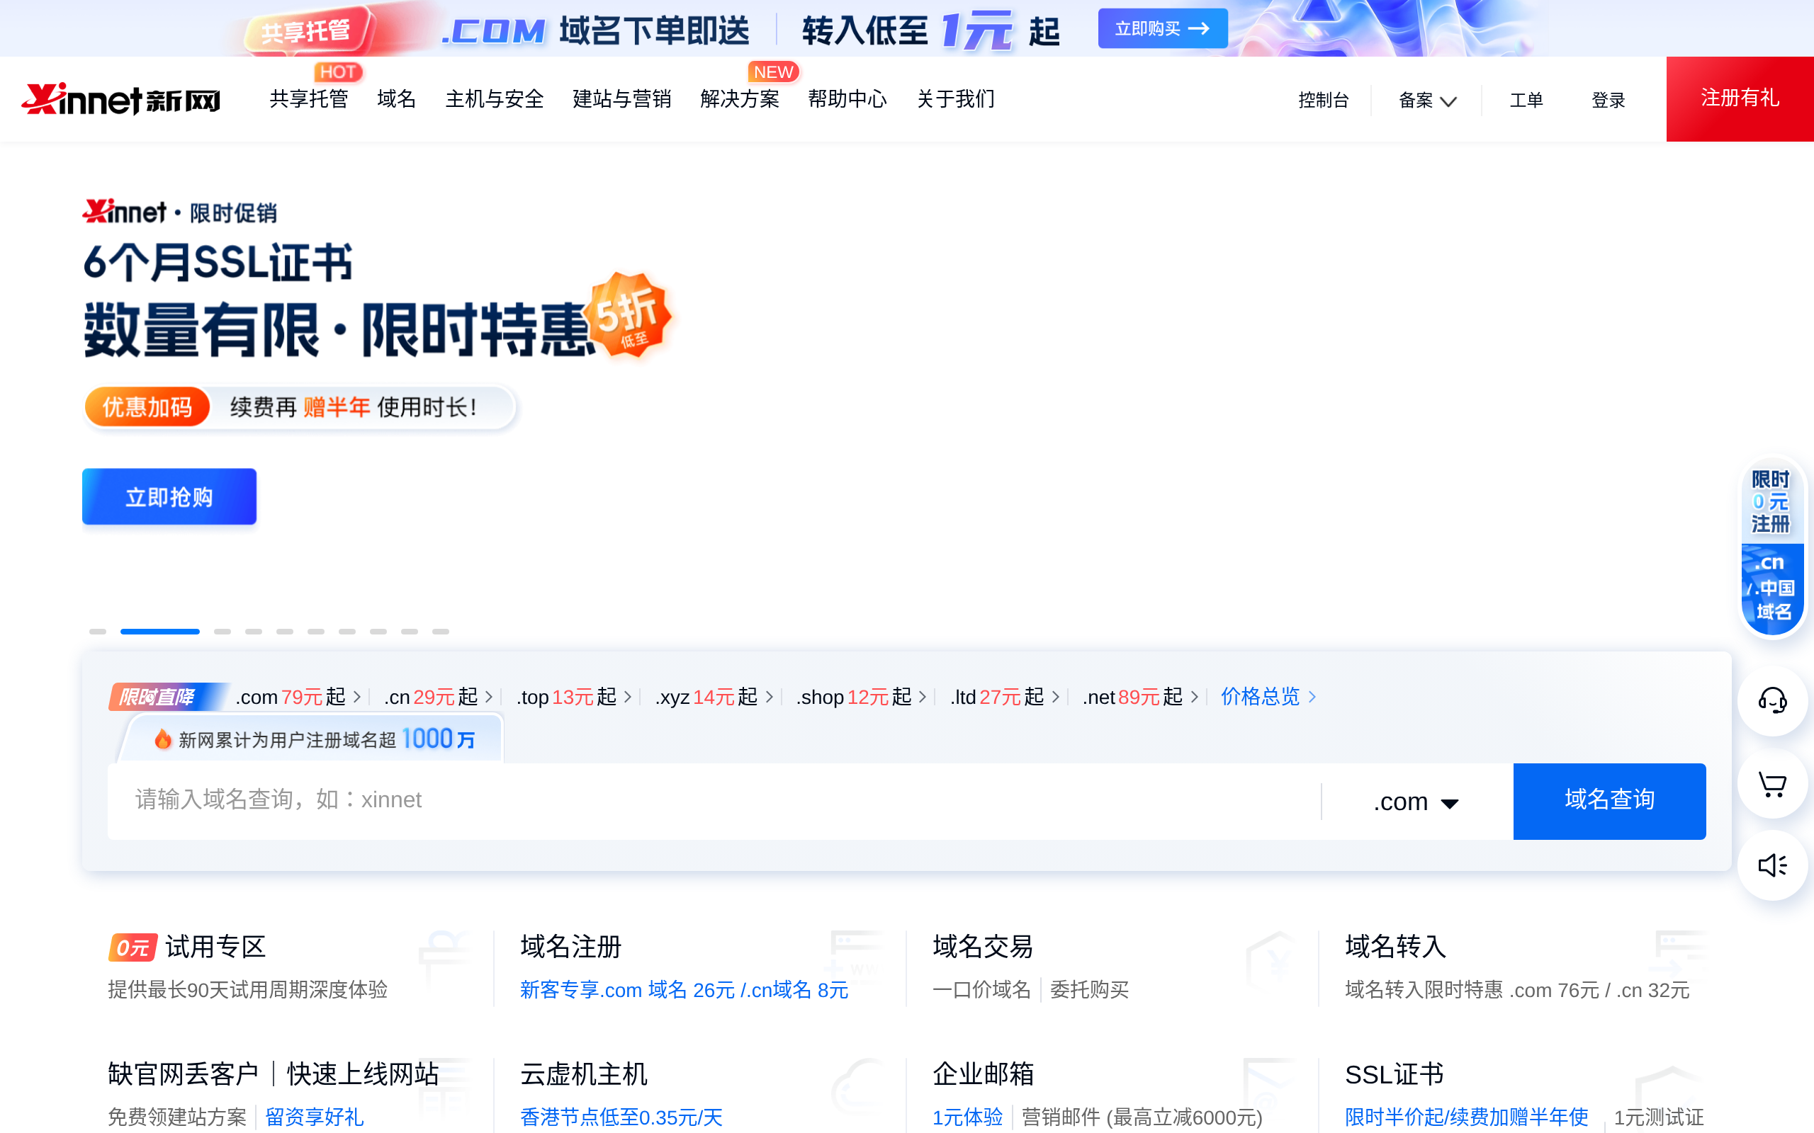Click the 限时0元注册 floating promo badge
The image size is (1814, 1133).
1772,548
